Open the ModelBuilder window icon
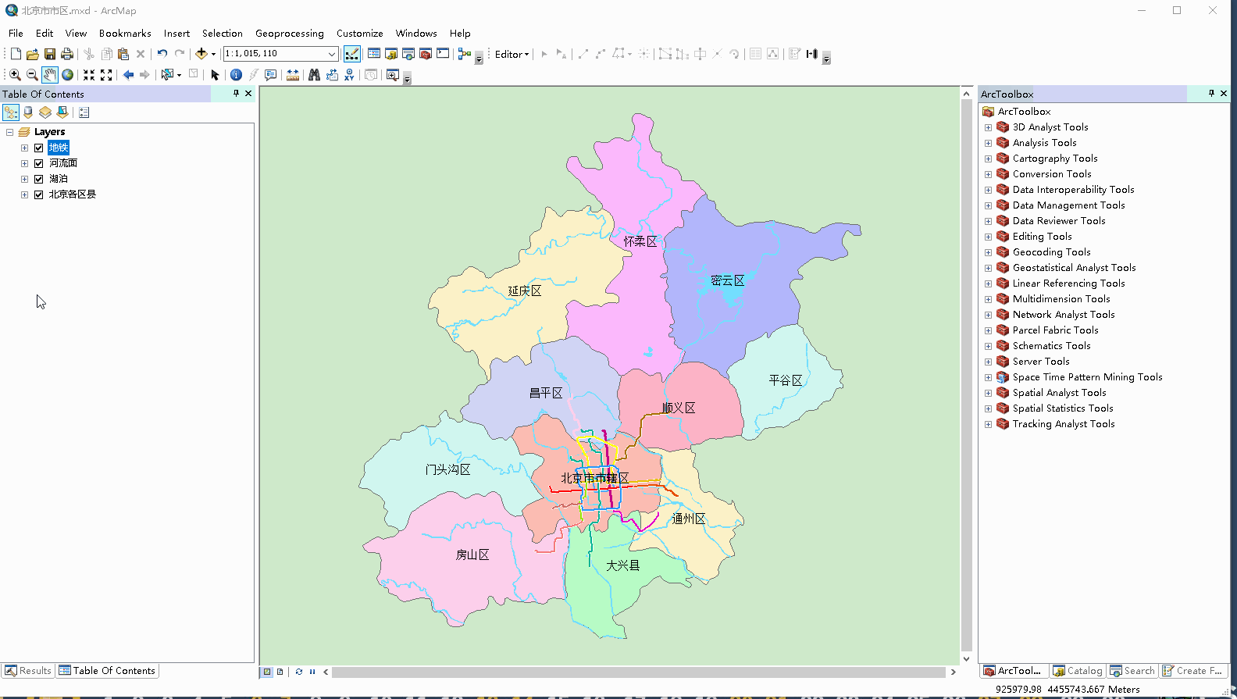This screenshot has width=1237, height=699. [465, 54]
